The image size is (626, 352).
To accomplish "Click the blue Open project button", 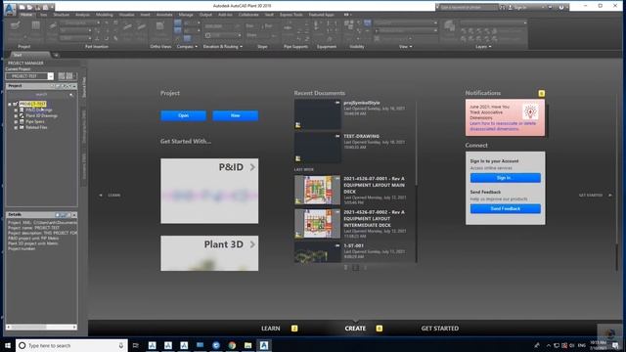I will tap(183, 115).
